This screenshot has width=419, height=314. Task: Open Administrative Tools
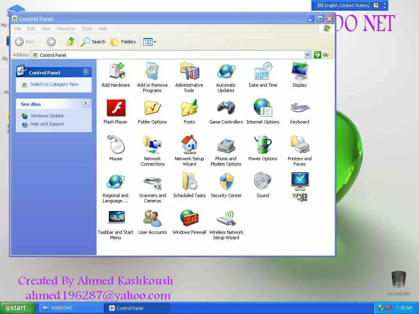(189, 77)
